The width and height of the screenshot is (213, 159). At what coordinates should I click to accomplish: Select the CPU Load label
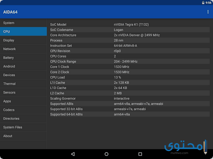(x=57, y=77)
